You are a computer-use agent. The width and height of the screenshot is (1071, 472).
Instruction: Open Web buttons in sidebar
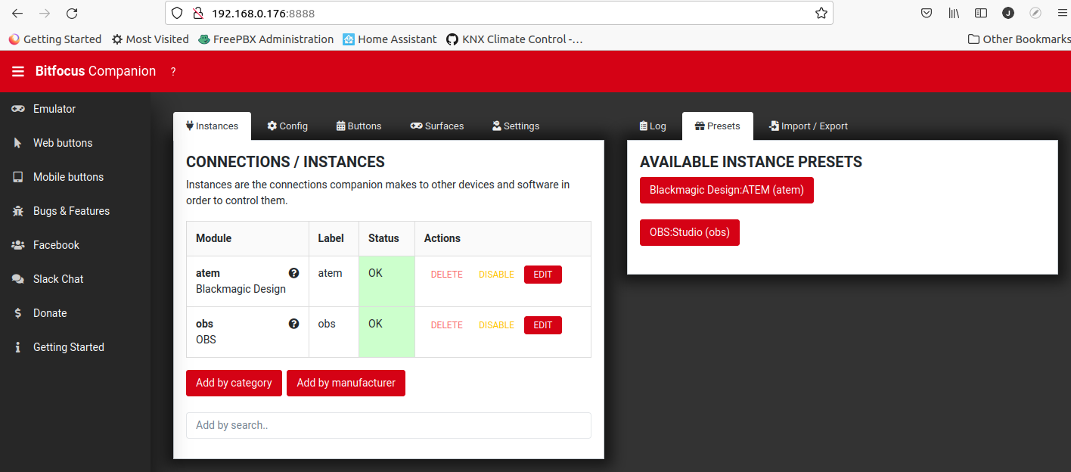pyautogui.click(x=76, y=143)
